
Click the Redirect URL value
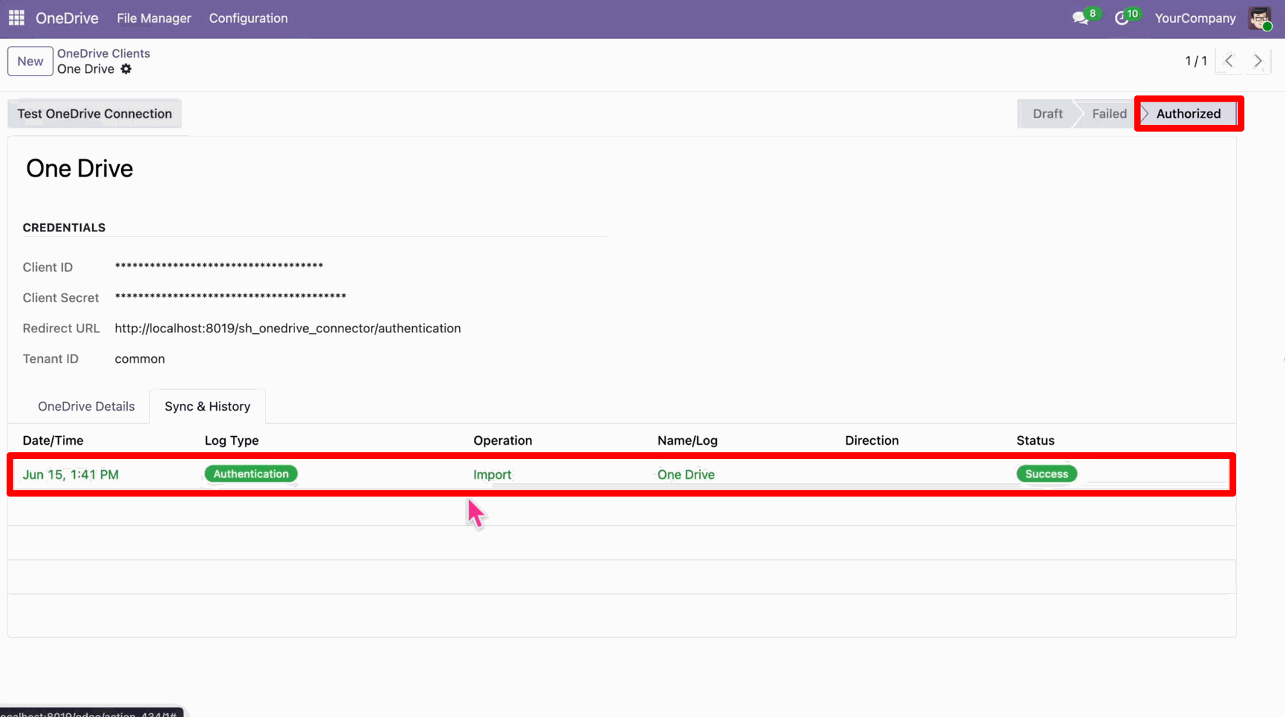coord(288,328)
